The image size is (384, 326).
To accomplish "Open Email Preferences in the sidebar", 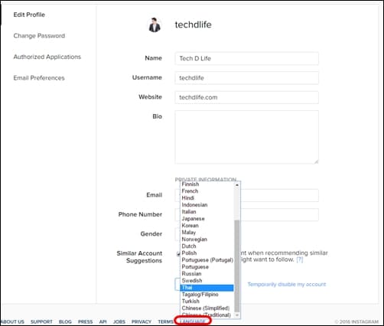I will click(x=39, y=78).
